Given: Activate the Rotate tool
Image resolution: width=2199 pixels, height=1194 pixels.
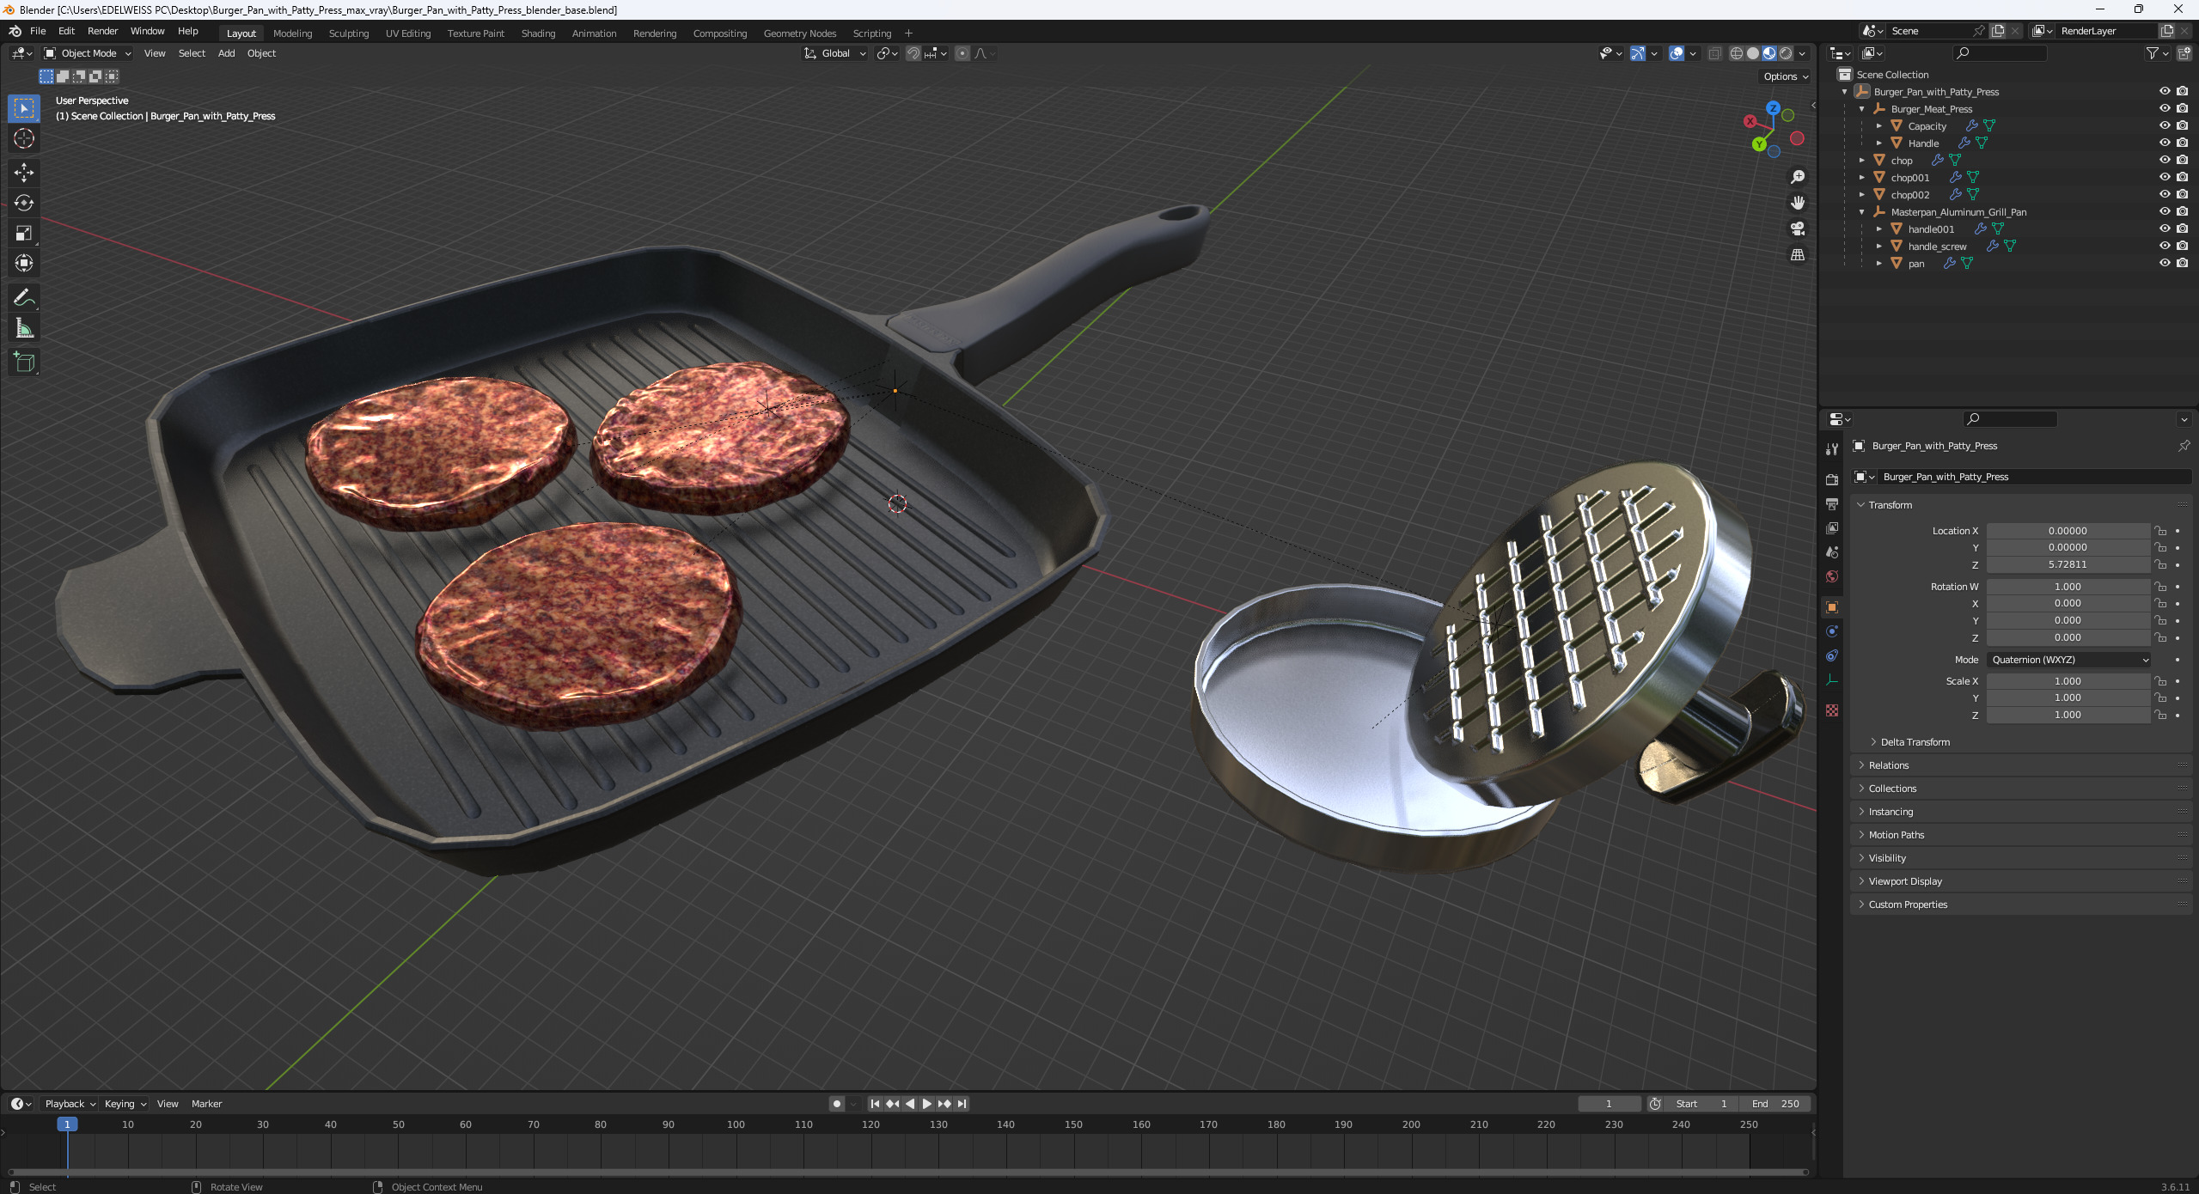Looking at the screenshot, I should pyautogui.click(x=24, y=203).
